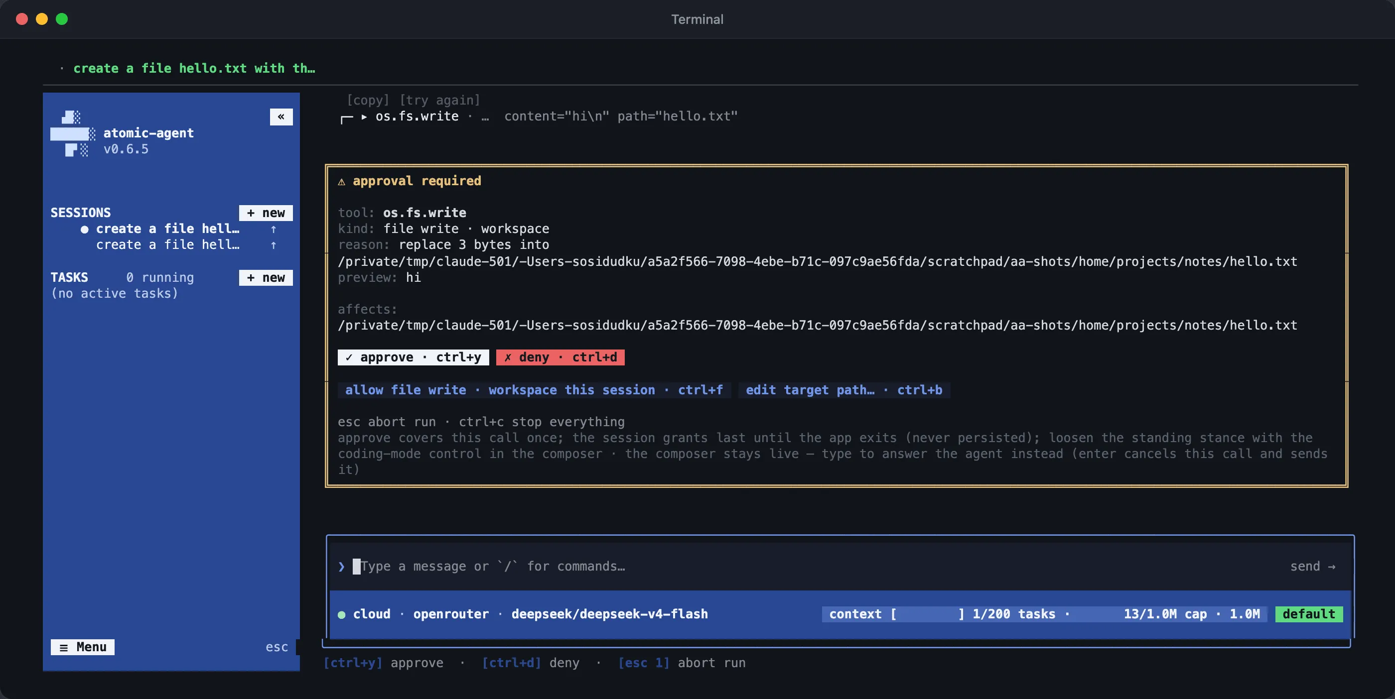Viewport: 1395px width, 699px height.
Task: Click the openrouter provider label
Action: (x=450, y=614)
